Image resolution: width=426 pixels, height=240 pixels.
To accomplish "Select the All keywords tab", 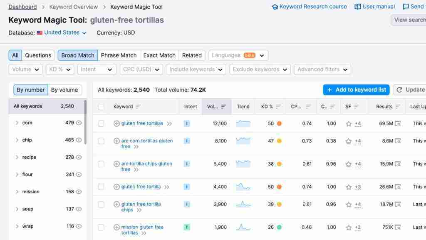I will point(15,55).
